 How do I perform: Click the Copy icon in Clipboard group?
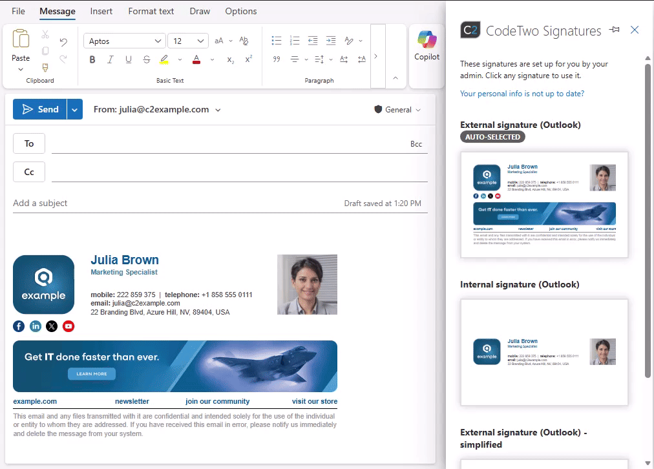click(x=45, y=51)
